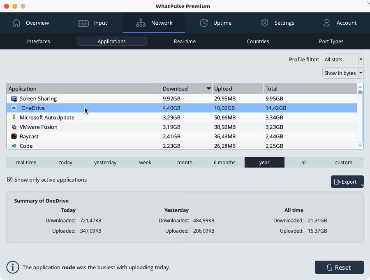
Task: Click the Account person icon
Action: coord(326,23)
